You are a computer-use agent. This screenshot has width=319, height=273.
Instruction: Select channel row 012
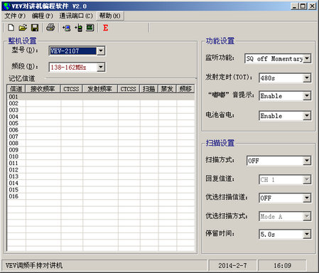[x=101, y=170]
